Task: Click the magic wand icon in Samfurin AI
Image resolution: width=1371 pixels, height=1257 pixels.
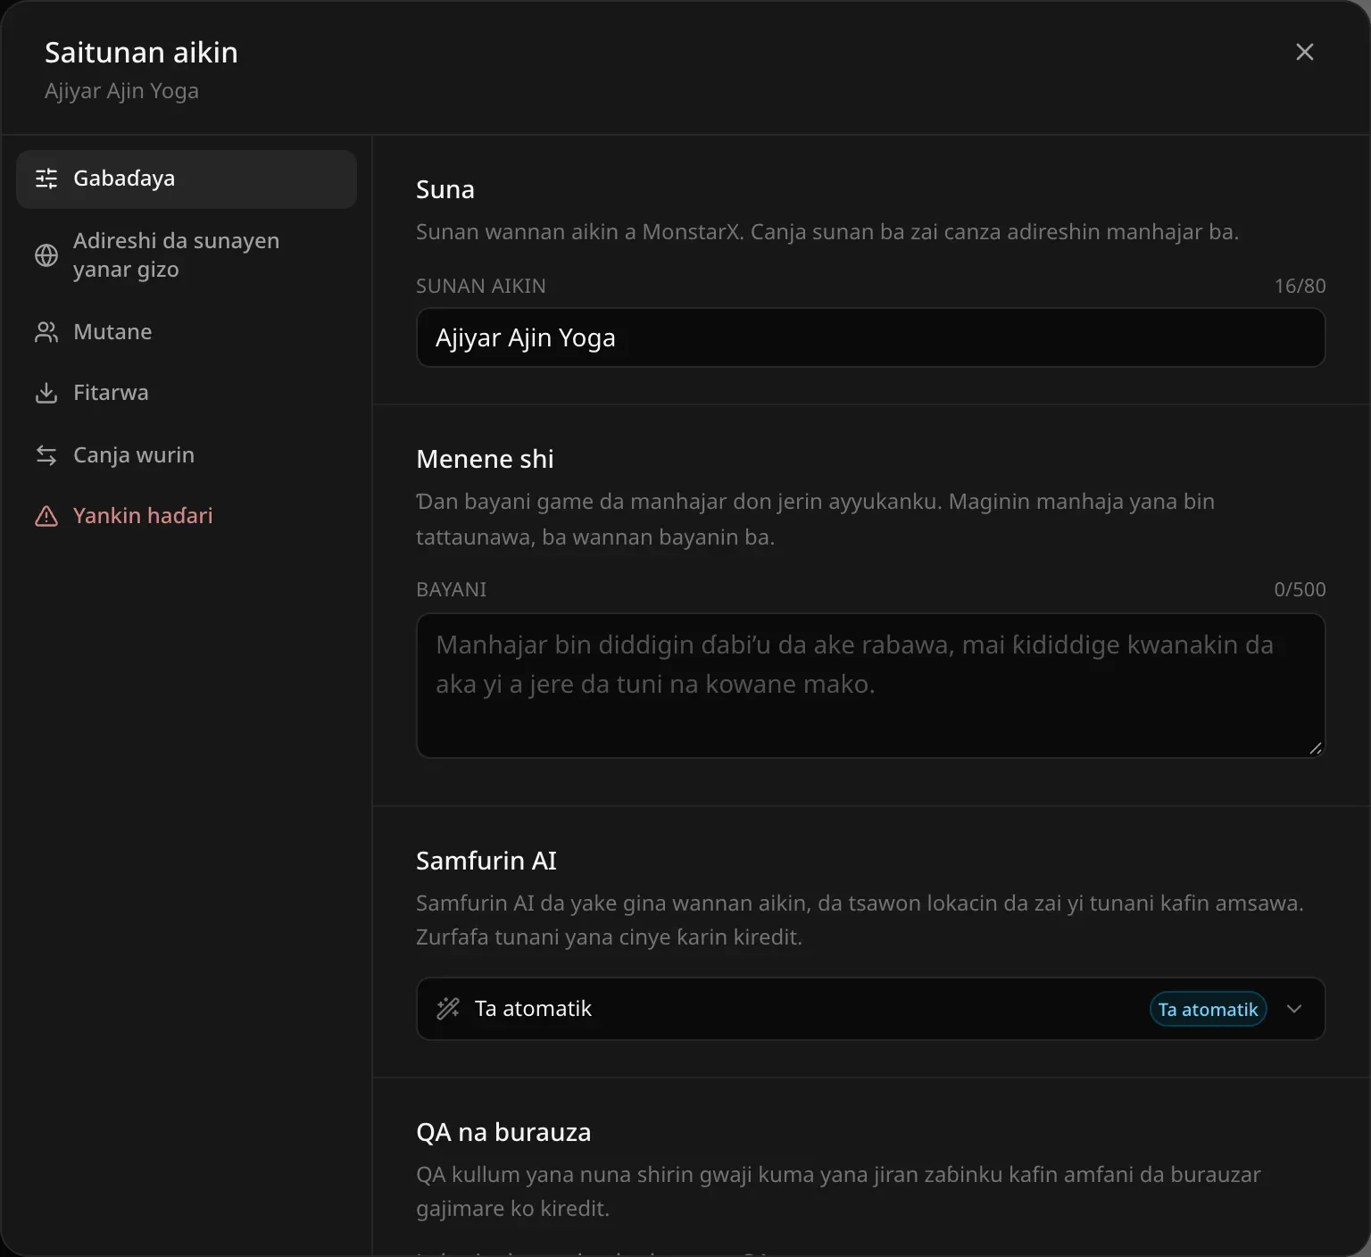Action: click(448, 1009)
